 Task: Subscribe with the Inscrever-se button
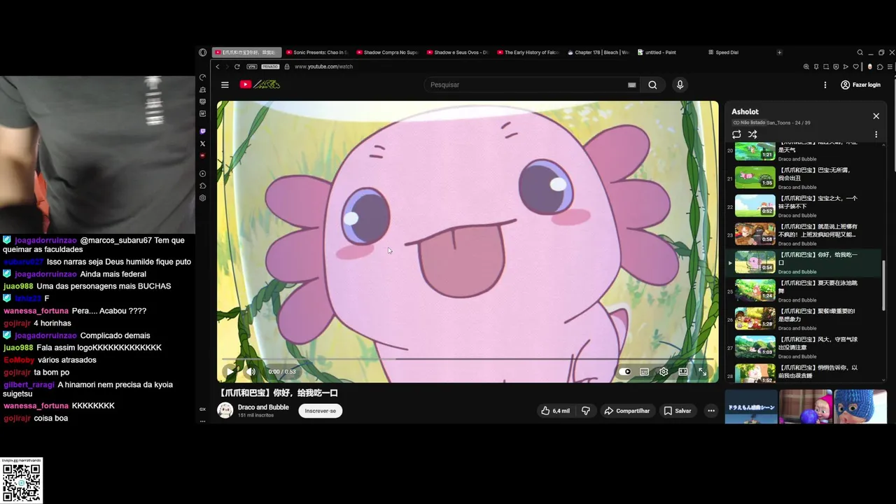click(x=321, y=411)
